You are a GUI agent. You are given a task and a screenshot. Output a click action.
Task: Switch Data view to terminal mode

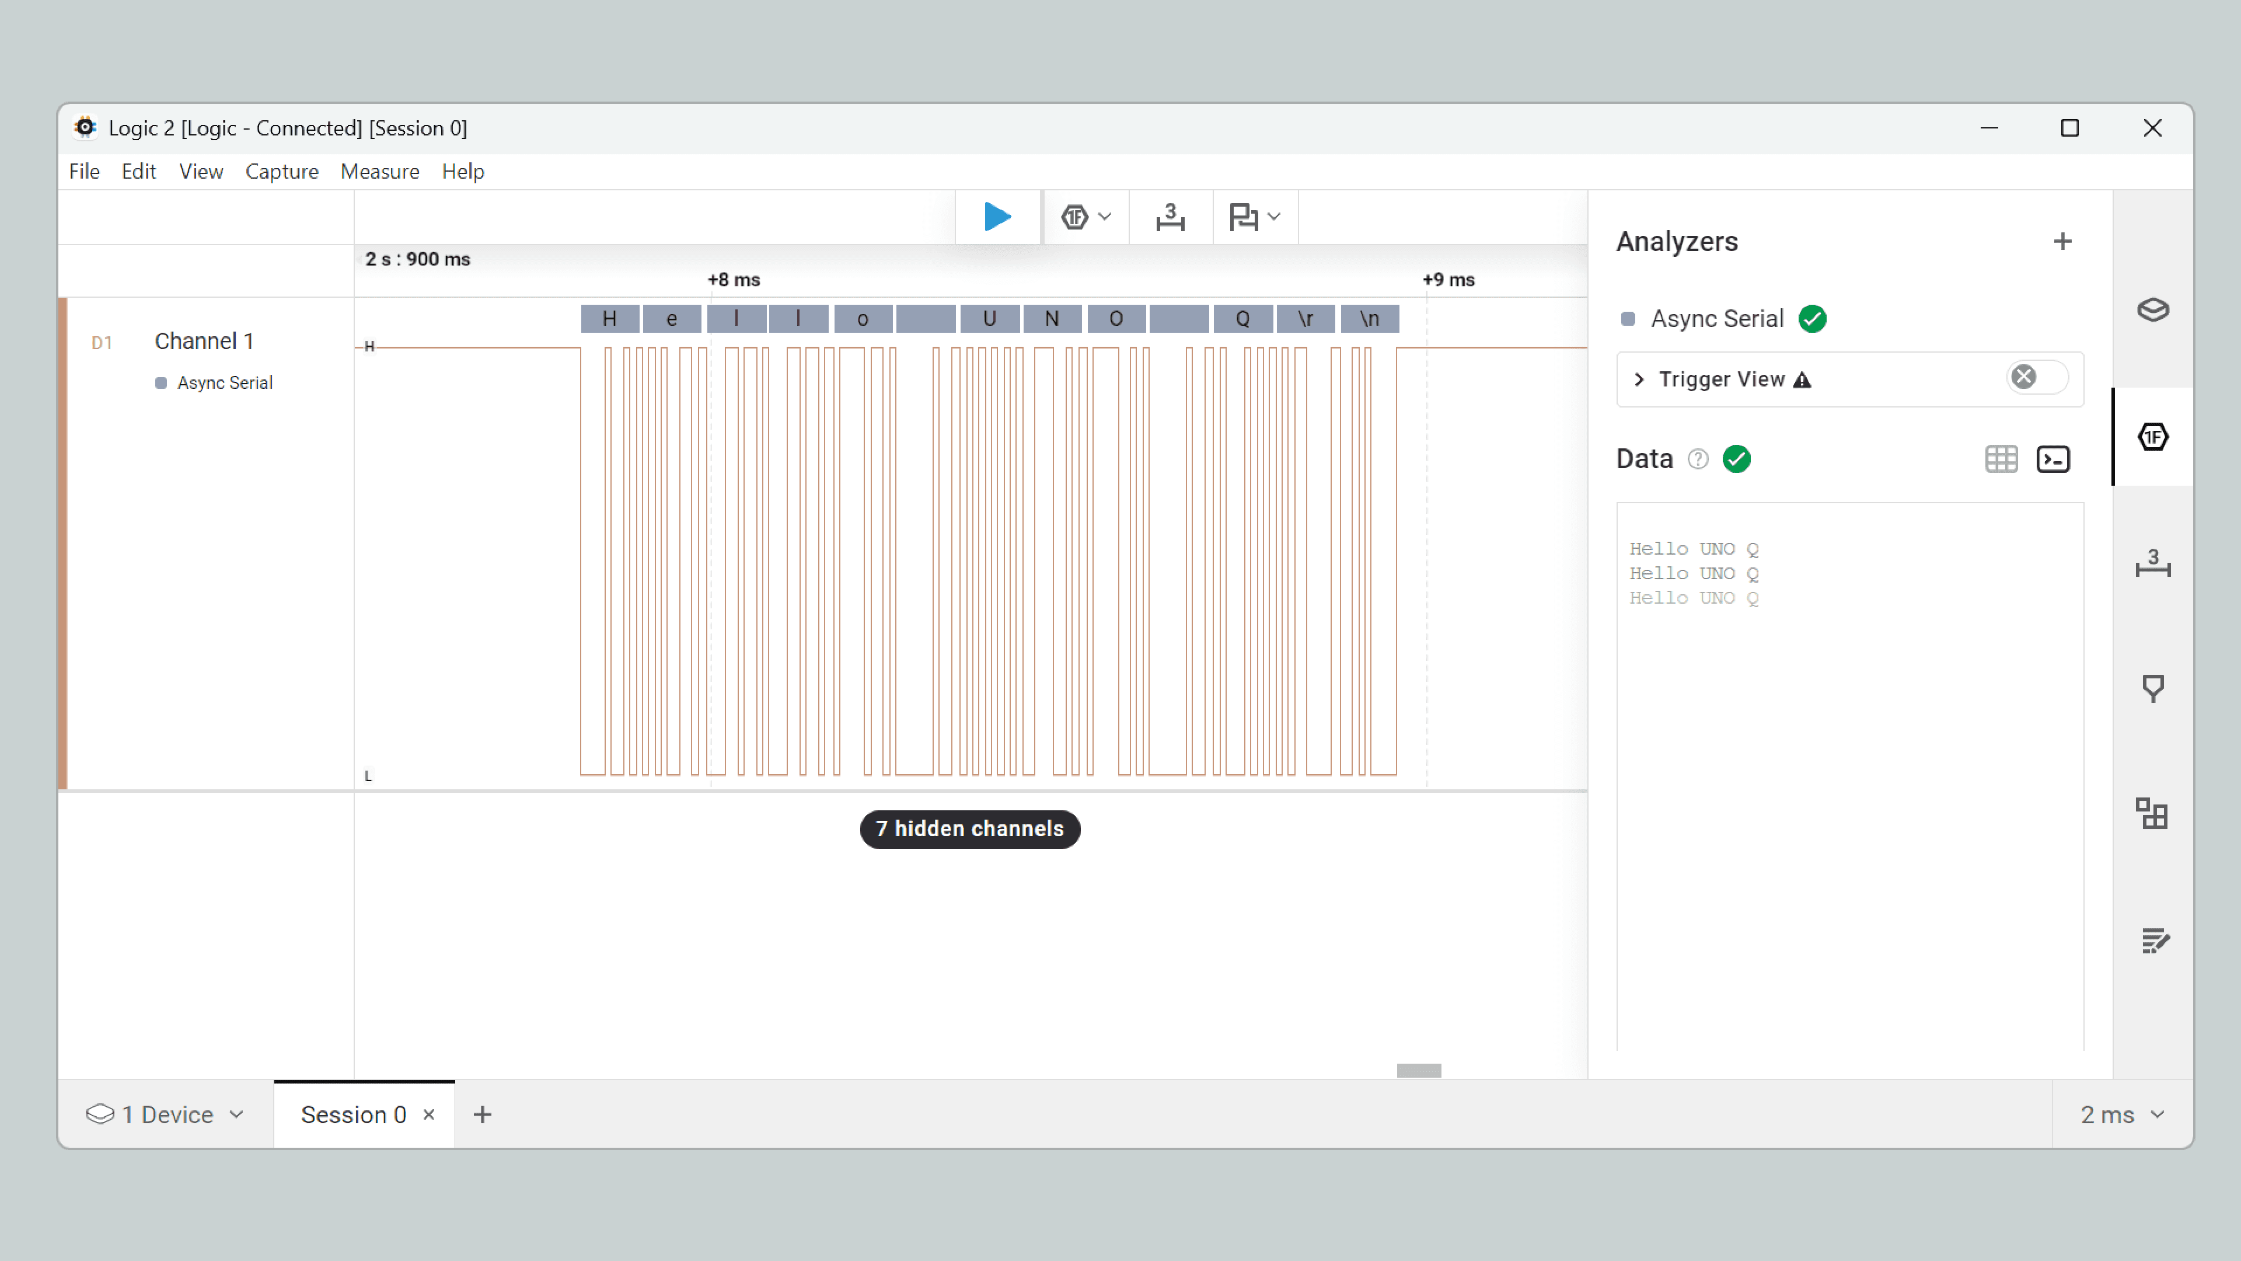tap(2053, 459)
